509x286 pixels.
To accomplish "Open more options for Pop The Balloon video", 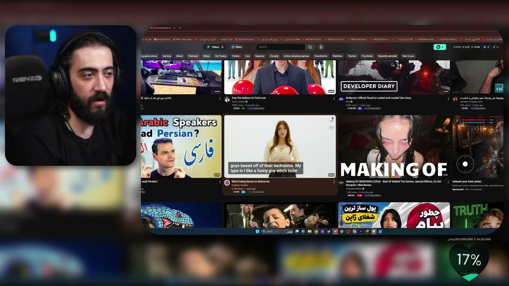I will point(334,99).
